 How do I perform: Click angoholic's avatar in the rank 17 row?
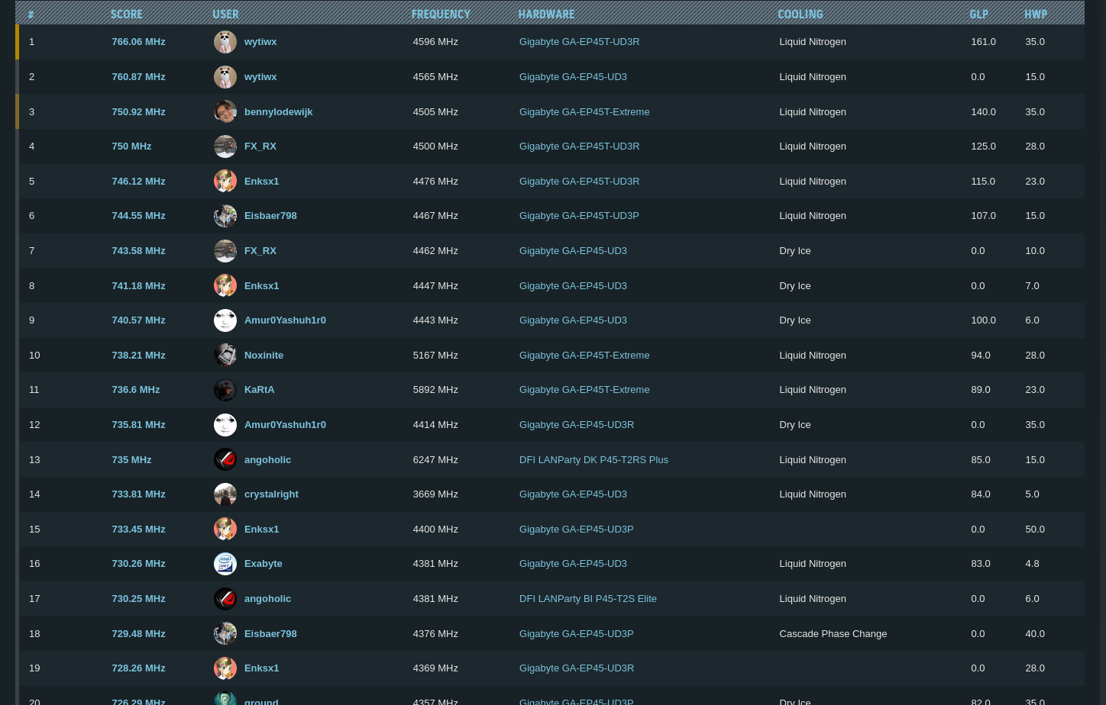tap(225, 599)
